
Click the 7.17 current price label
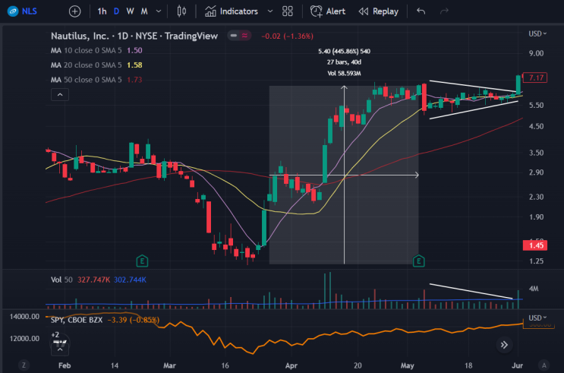(x=535, y=77)
